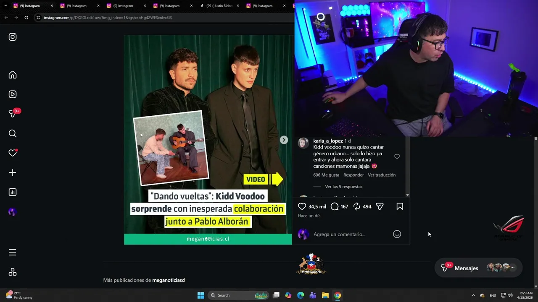
Task: Expand Ver las 5 respuestas
Action: [343, 187]
